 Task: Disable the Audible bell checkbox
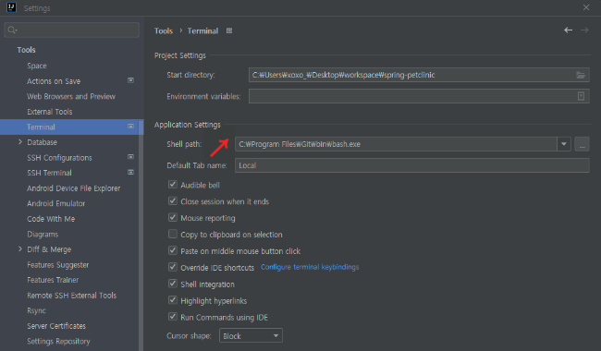point(173,185)
